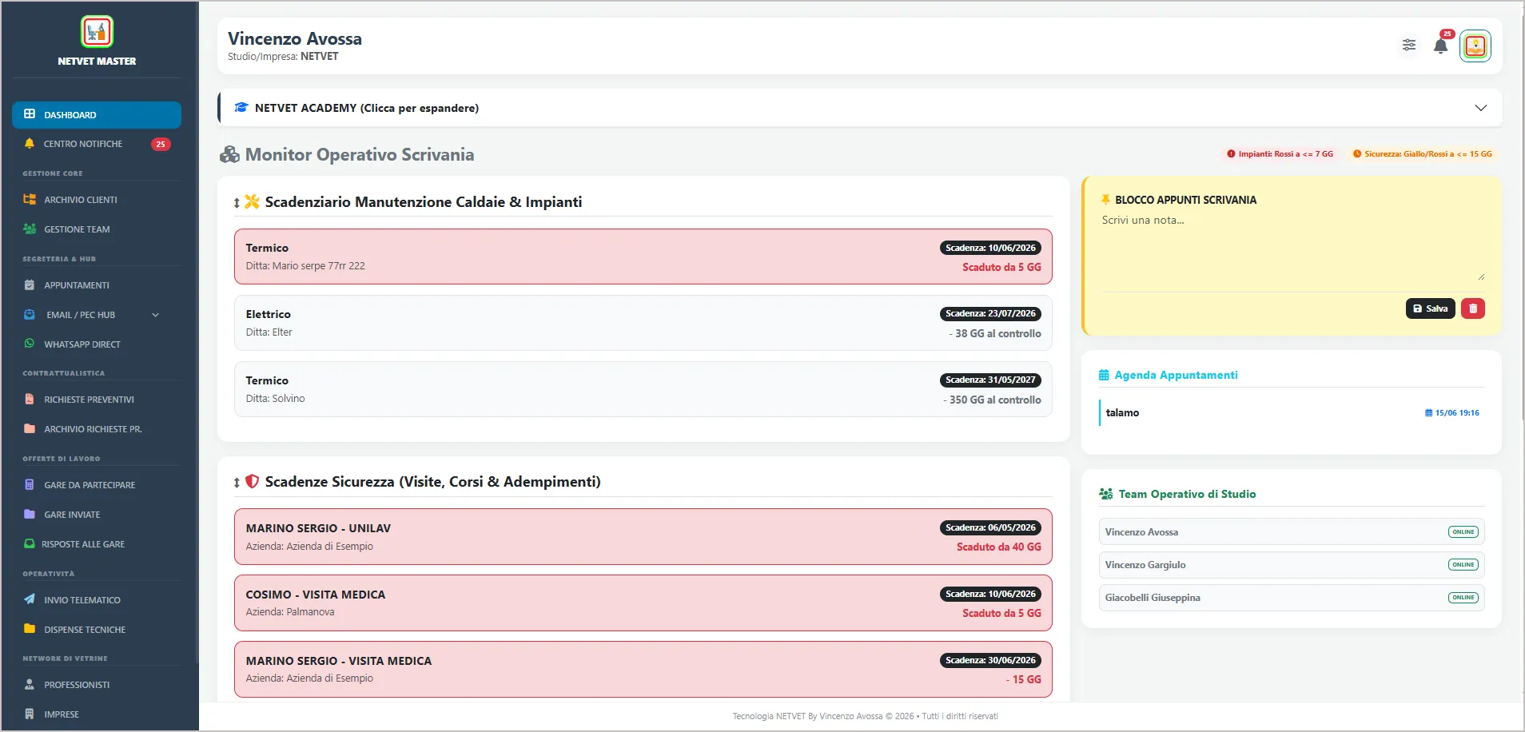
Task: Click team member Vincenzo Gargiulo
Action: (x=1292, y=565)
